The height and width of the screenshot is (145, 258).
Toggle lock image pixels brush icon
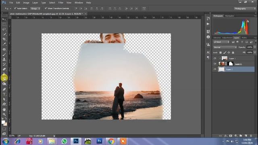[x=225, y=53]
